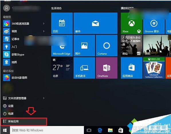Image resolution: width=171 pixels, height=134 pixels.
Task: Open the 所有应用 list
Action: [x=24, y=121]
